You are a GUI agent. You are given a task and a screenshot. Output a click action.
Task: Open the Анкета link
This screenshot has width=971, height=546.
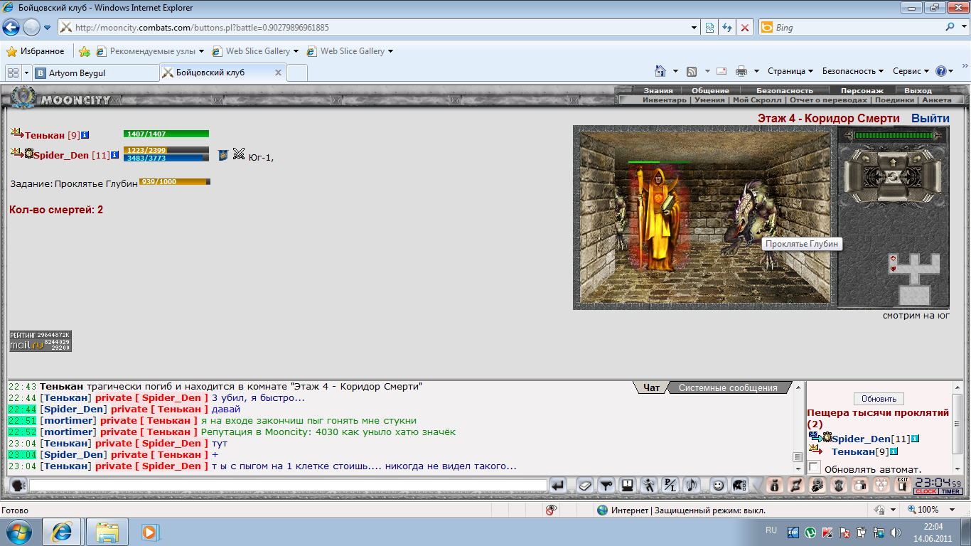(x=936, y=100)
